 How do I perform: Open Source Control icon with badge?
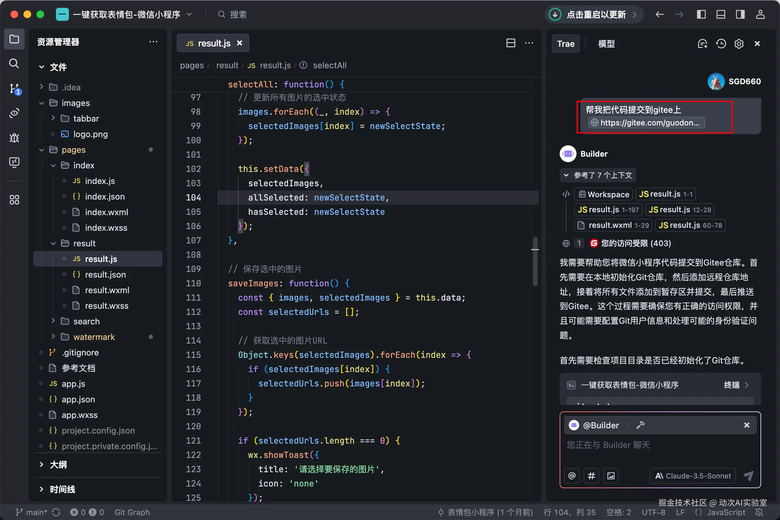tap(15, 88)
